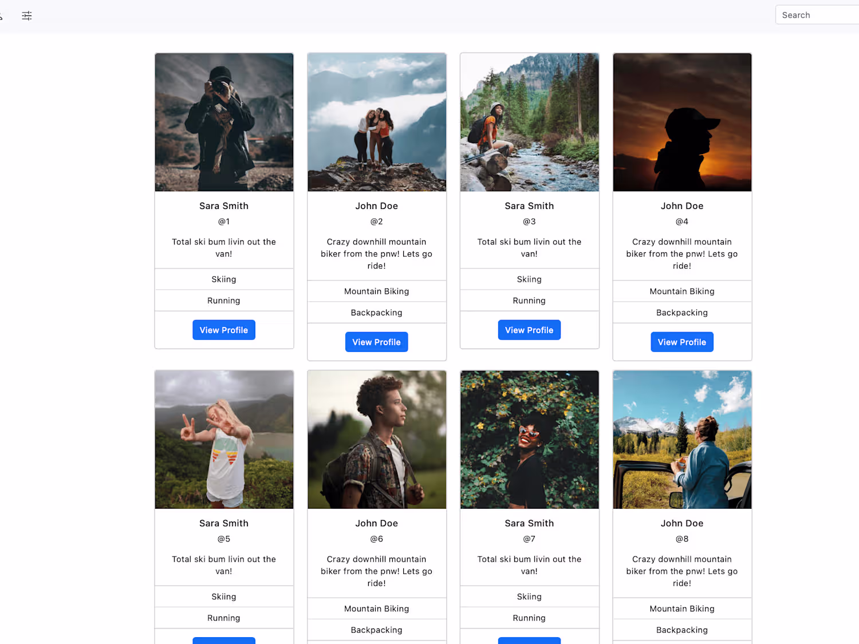Open the sunset silhouette photo

point(682,123)
